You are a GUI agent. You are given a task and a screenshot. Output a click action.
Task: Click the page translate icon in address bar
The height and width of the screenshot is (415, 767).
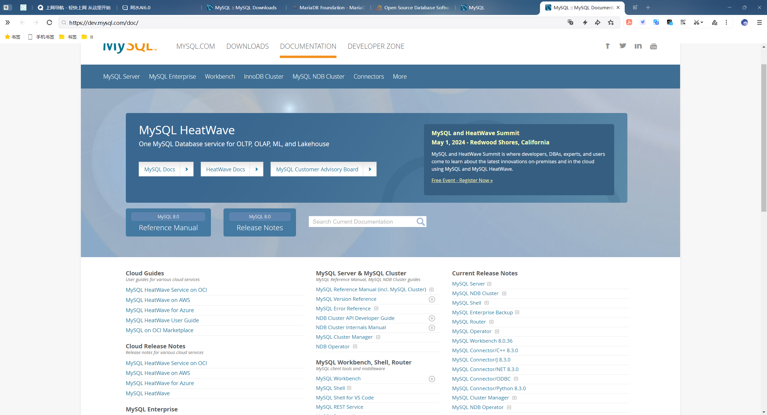point(570,22)
